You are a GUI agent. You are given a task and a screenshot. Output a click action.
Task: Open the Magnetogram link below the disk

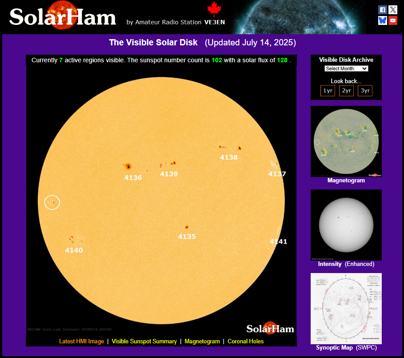click(x=202, y=342)
